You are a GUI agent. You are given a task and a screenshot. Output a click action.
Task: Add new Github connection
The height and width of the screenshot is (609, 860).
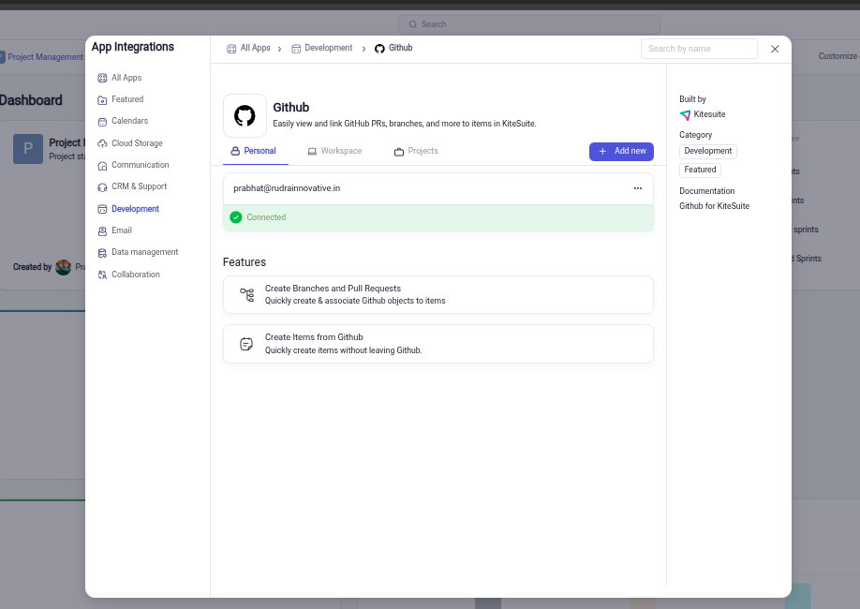point(621,152)
